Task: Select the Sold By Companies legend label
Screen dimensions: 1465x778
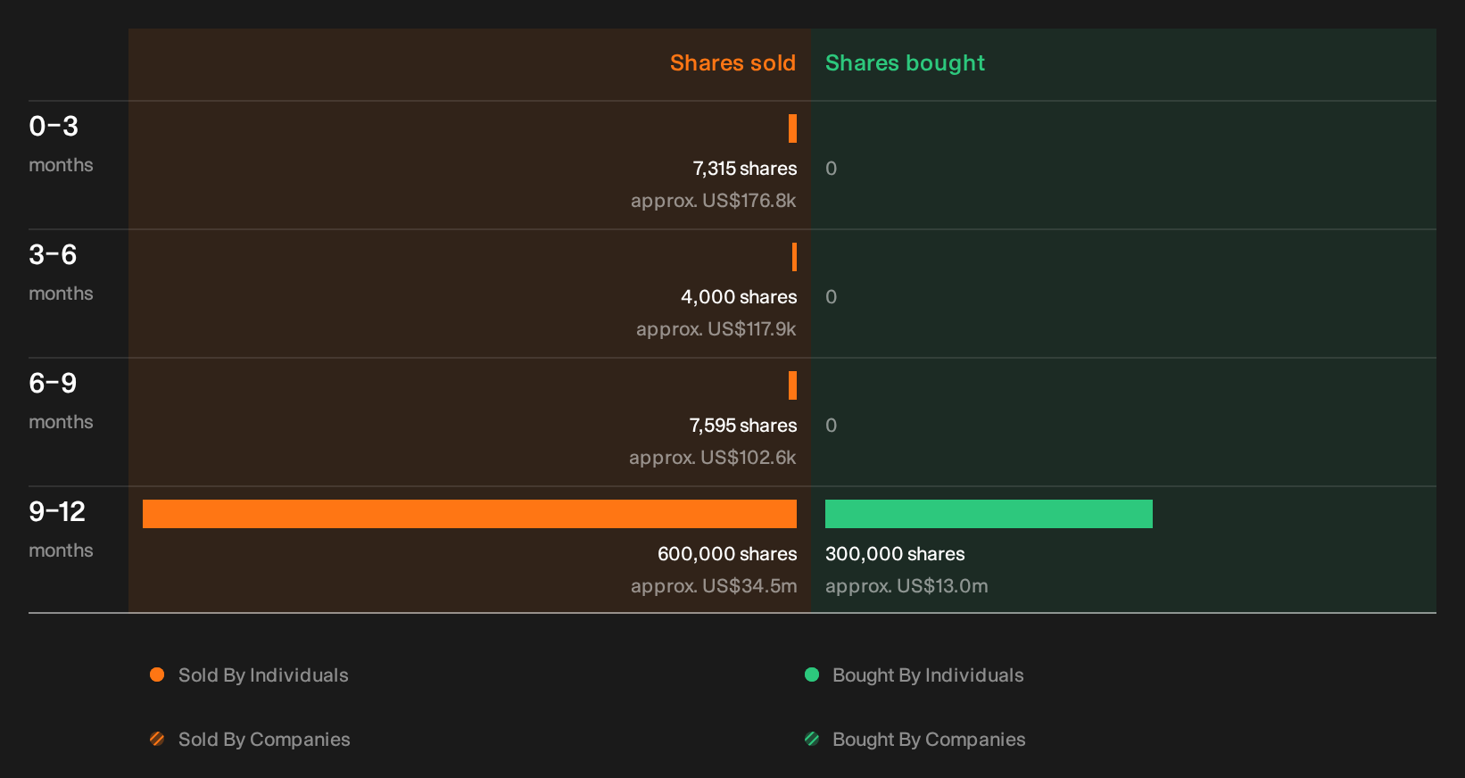Action: tap(264, 740)
